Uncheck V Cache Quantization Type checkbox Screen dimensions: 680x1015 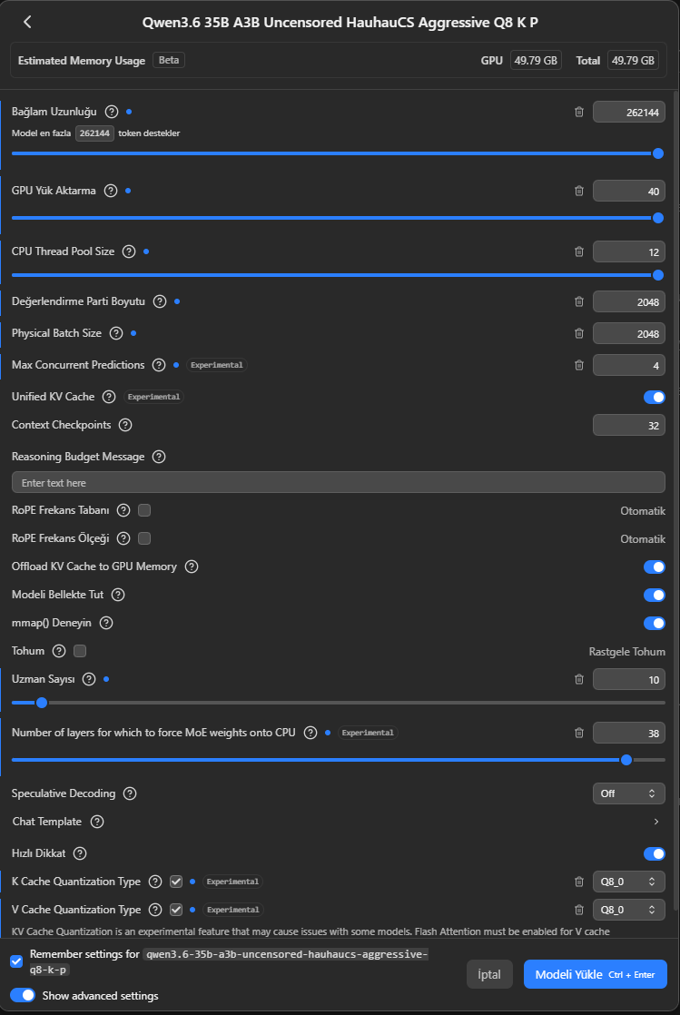coord(175,910)
